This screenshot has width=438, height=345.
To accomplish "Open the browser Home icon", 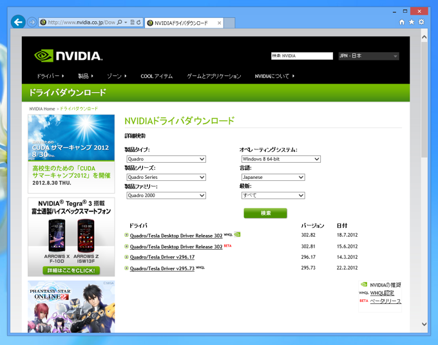I will [x=402, y=22].
